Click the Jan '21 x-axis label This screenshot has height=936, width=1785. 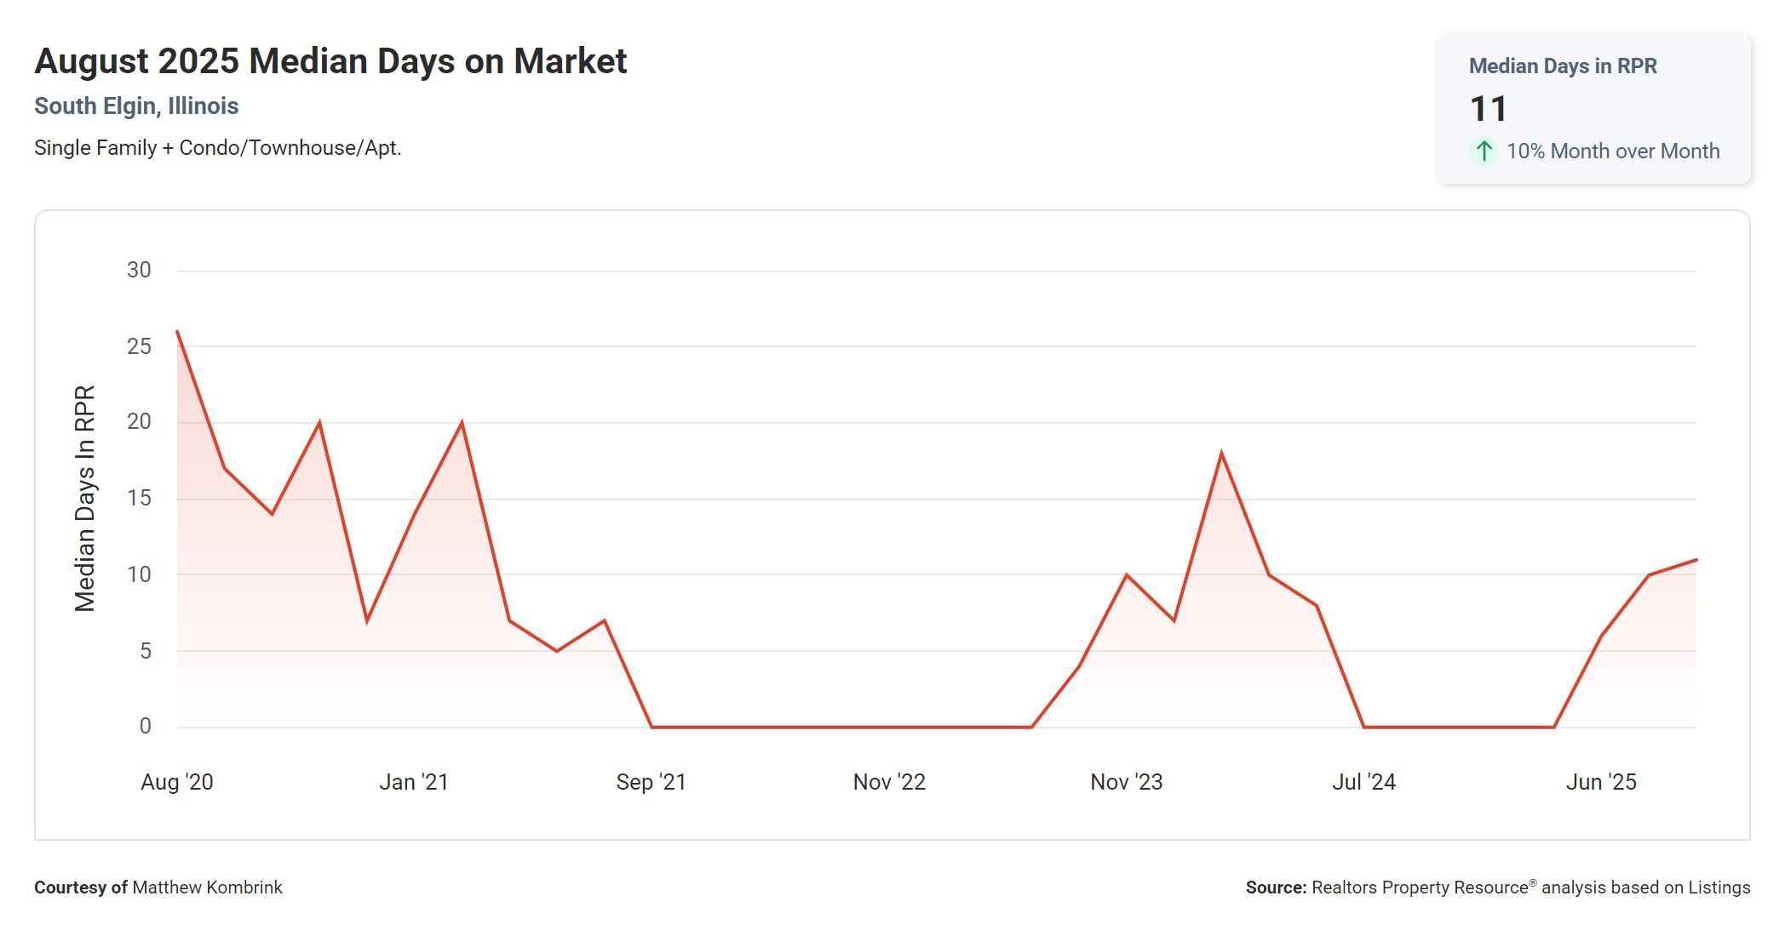414,782
